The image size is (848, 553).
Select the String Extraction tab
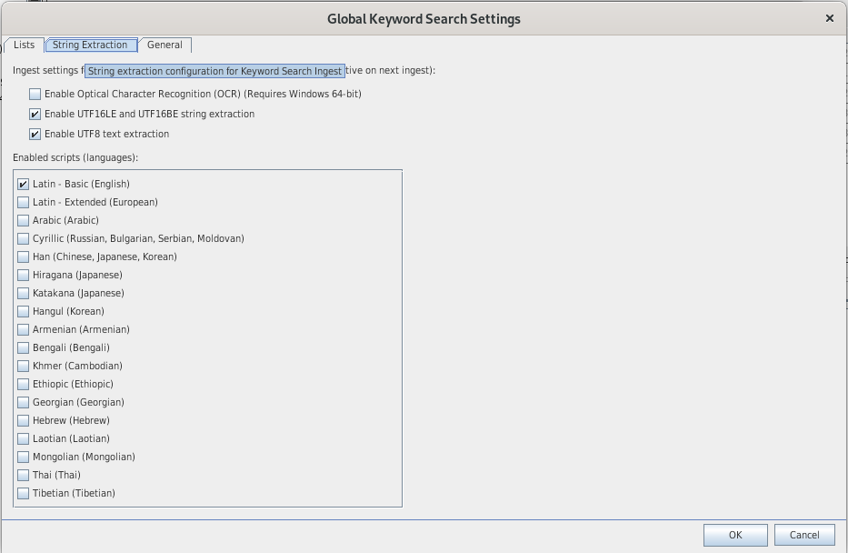tap(90, 45)
